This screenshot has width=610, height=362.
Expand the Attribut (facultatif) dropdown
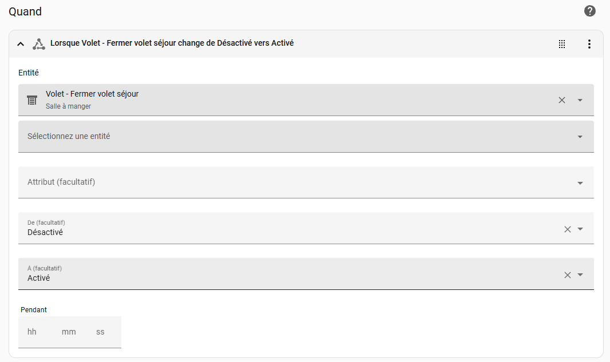(x=580, y=183)
